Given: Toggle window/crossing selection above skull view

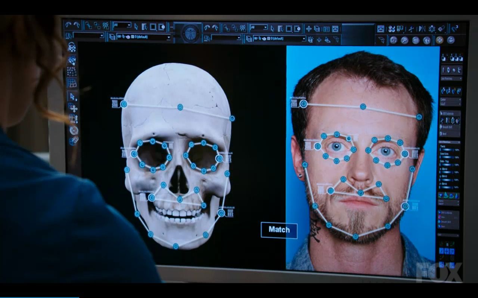Looking at the screenshot, I should [161, 26].
